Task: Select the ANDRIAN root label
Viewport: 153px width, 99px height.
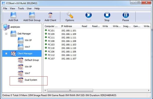Action: click(x=15, y=27)
